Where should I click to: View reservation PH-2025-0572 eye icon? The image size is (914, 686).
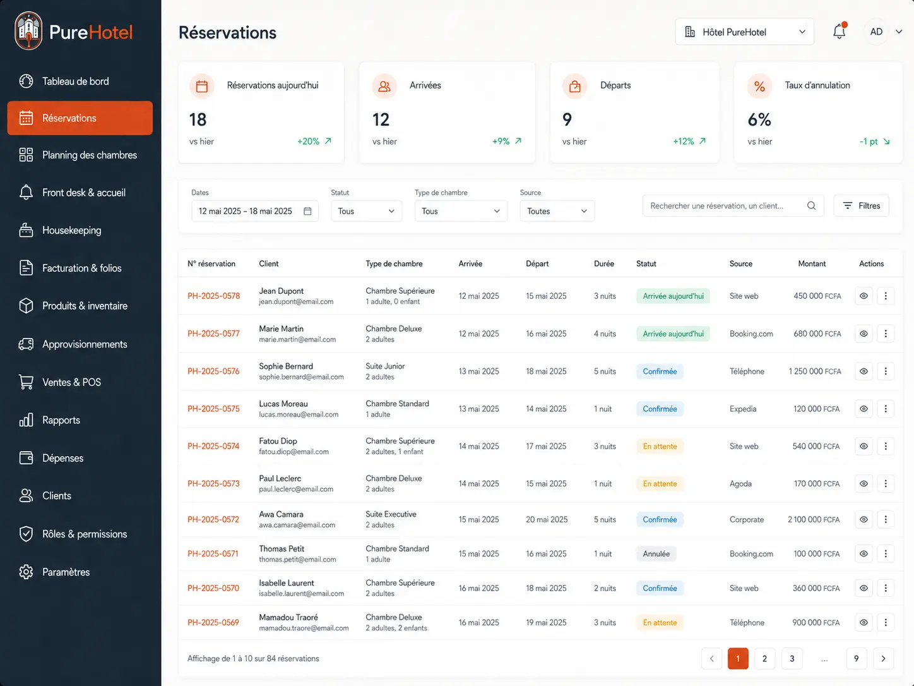[x=864, y=519]
